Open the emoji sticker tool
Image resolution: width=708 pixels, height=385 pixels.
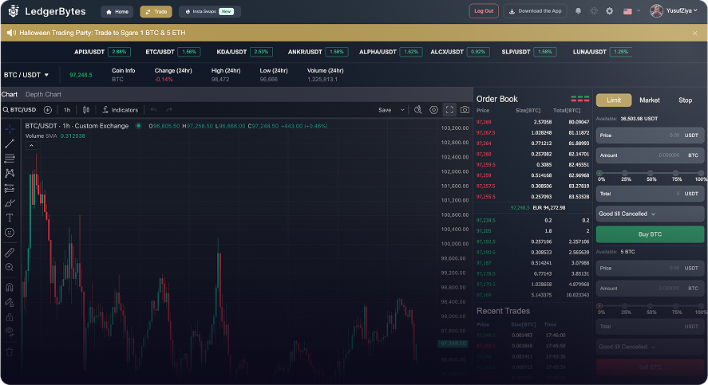[x=10, y=232]
